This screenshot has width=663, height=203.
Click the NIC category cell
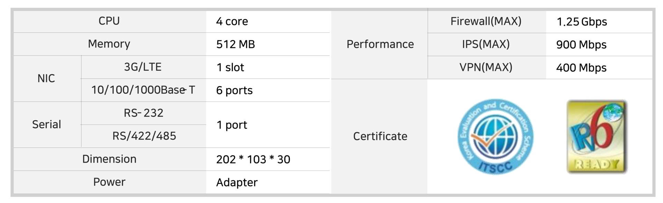47,79
